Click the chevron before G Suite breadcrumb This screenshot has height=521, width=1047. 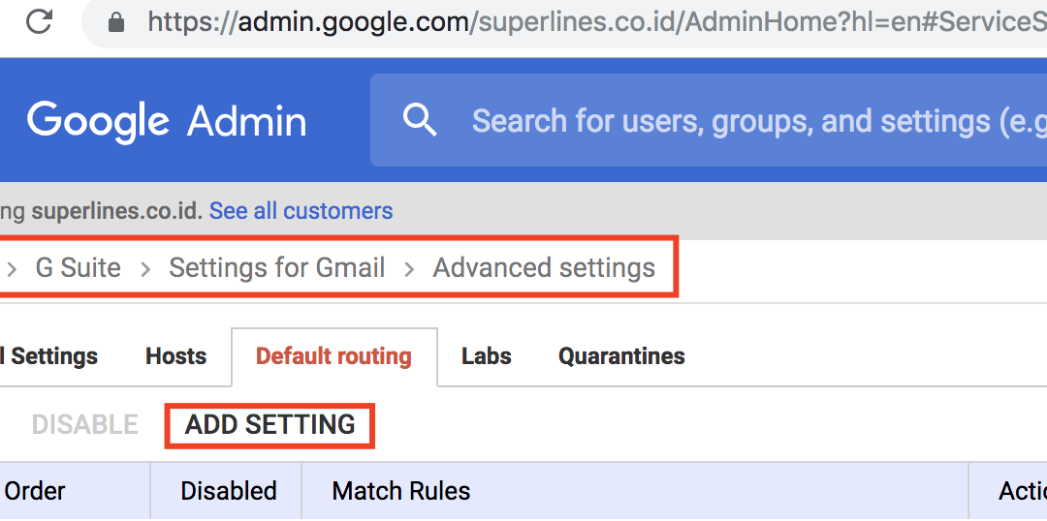point(12,269)
